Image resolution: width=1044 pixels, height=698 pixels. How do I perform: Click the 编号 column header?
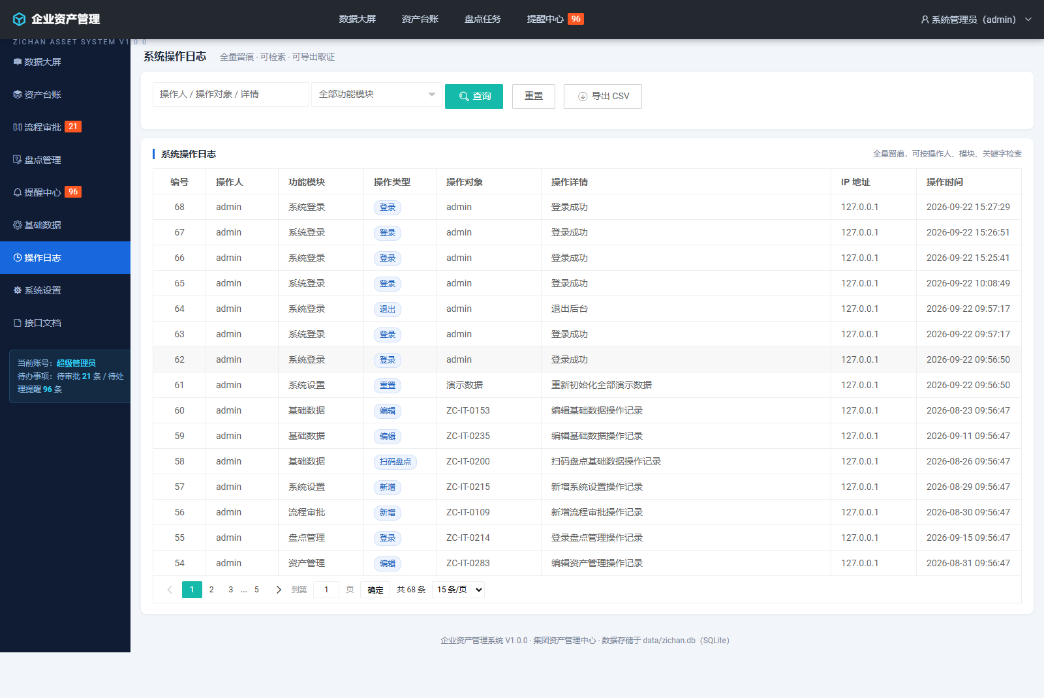[x=179, y=182]
